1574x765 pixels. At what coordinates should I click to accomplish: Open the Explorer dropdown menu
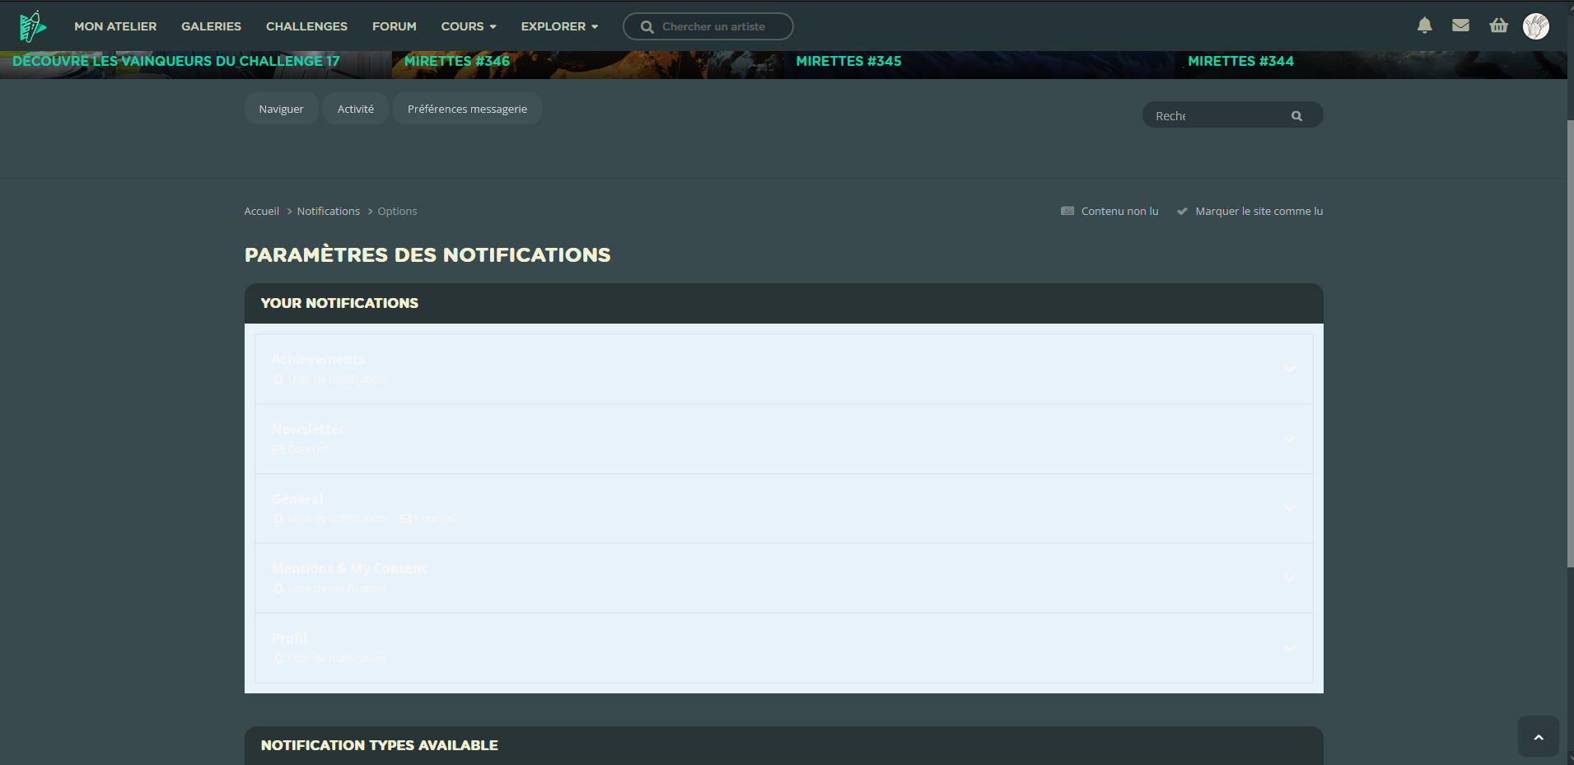click(559, 26)
